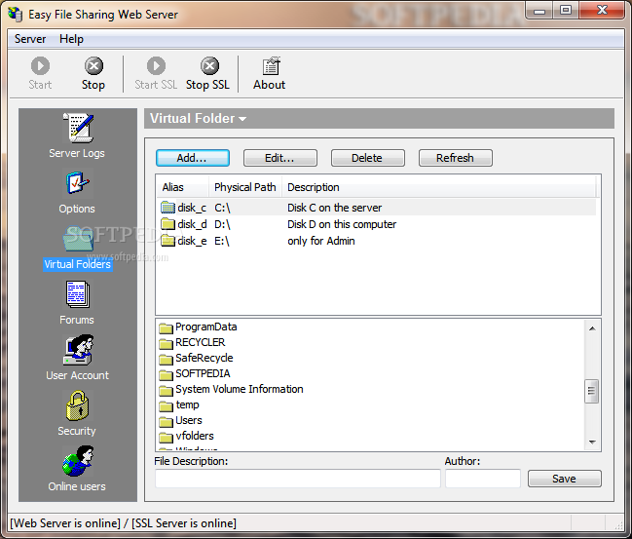
Task: Select 'Disk C on the server' description
Action: click(334, 208)
